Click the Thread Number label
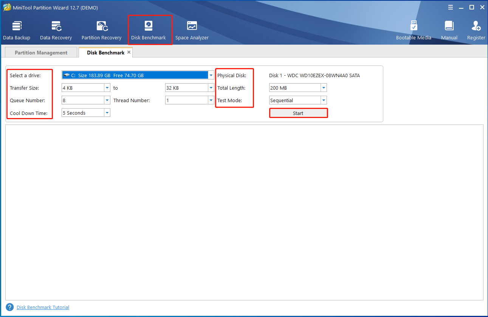The image size is (488, 317). (x=132, y=100)
